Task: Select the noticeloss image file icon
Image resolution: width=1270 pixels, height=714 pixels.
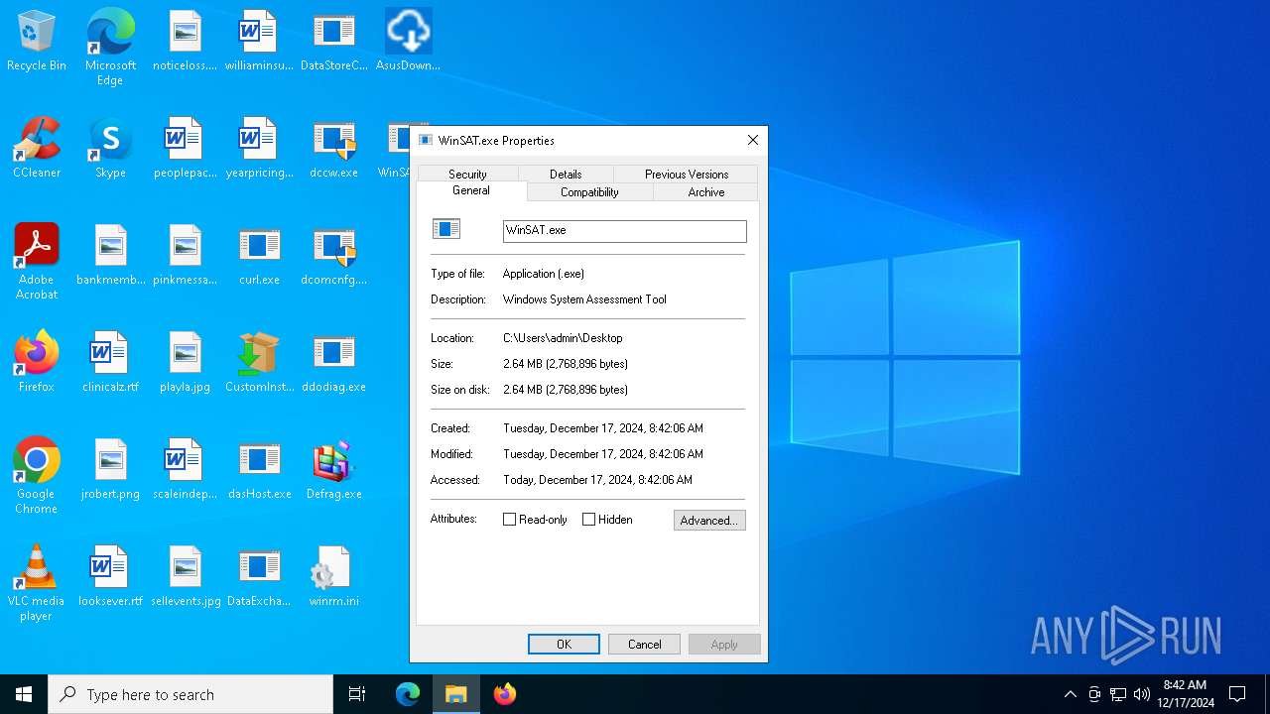Action: tap(185, 42)
